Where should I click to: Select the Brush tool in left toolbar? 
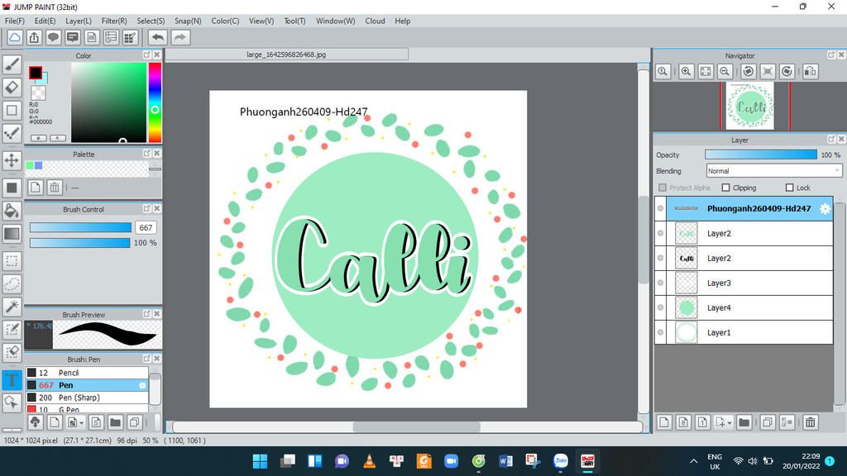click(x=12, y=64)
